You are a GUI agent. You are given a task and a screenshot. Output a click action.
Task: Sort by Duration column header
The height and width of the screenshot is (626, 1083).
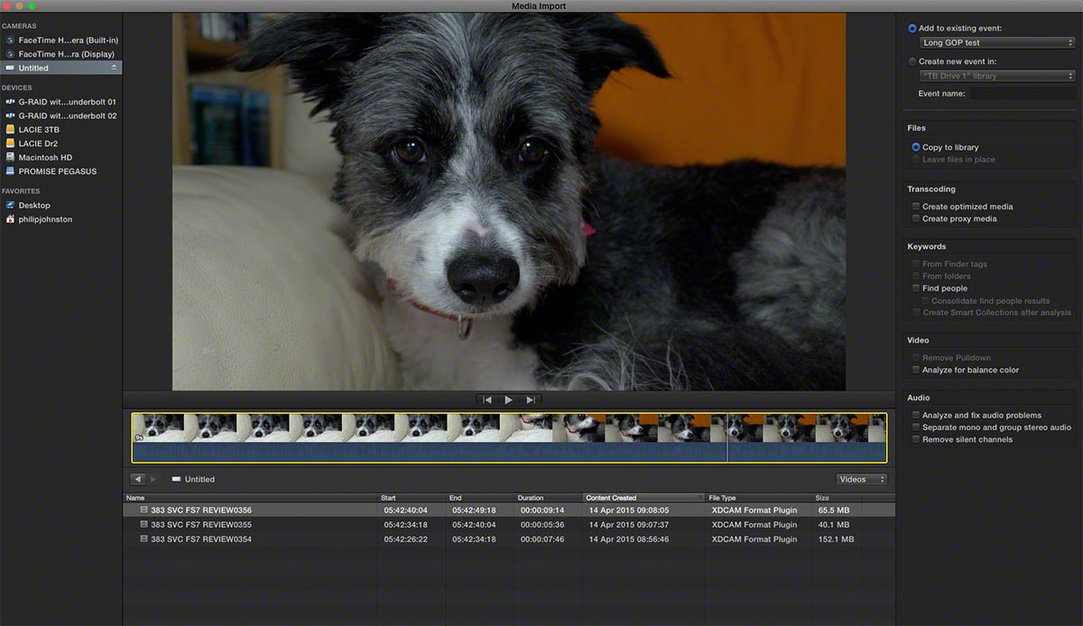(548, 498)
